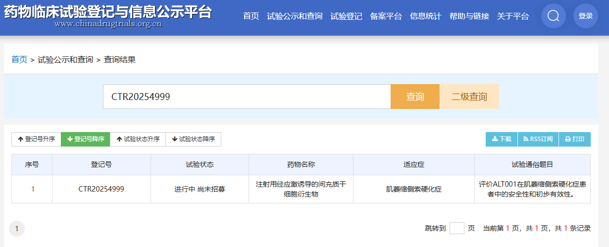Screen dimensions: 609x247
Task: Click the 登录 login button
Action: click(x=585, y=16)
